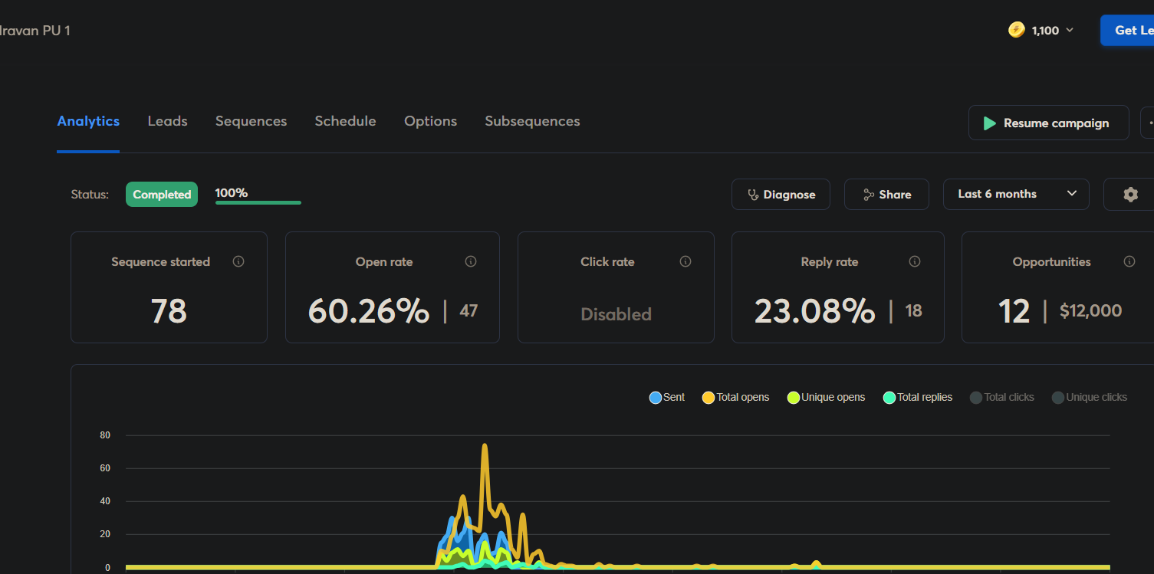Click the lightning coin credits icon
The width and height of the screenshot is (1154, 574).
[x=1017, y=30]
